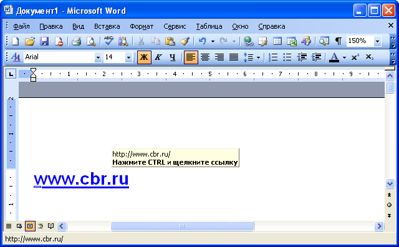Image resolution: width=399 pixels, height=247 pixels.
Task: Open the font color dropdown arrow
Action: [x=344, y=57]
